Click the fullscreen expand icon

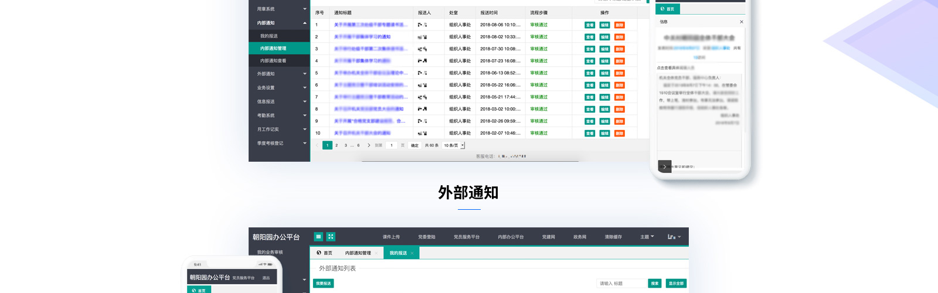pos(331,237)
